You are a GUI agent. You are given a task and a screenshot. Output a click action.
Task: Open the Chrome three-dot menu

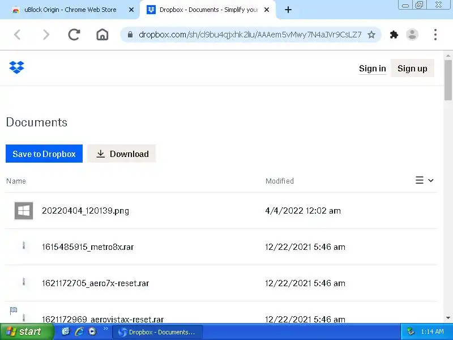point(435,35)
